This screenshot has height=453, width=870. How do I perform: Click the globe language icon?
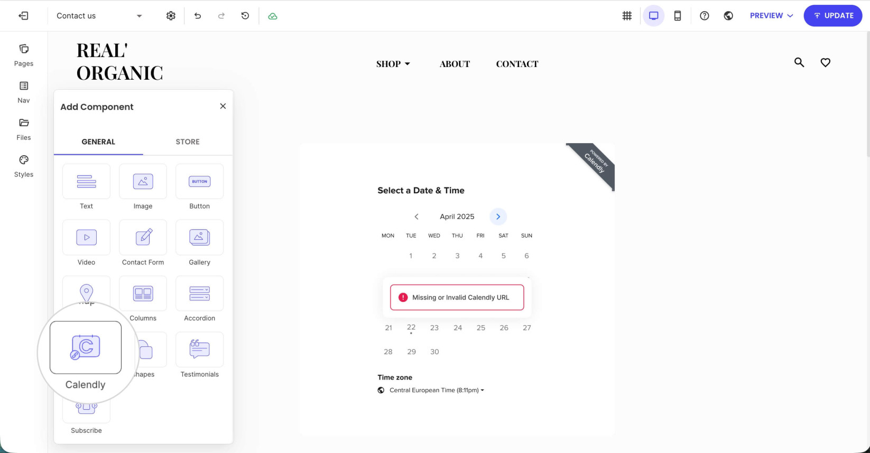tap(728, 16)
